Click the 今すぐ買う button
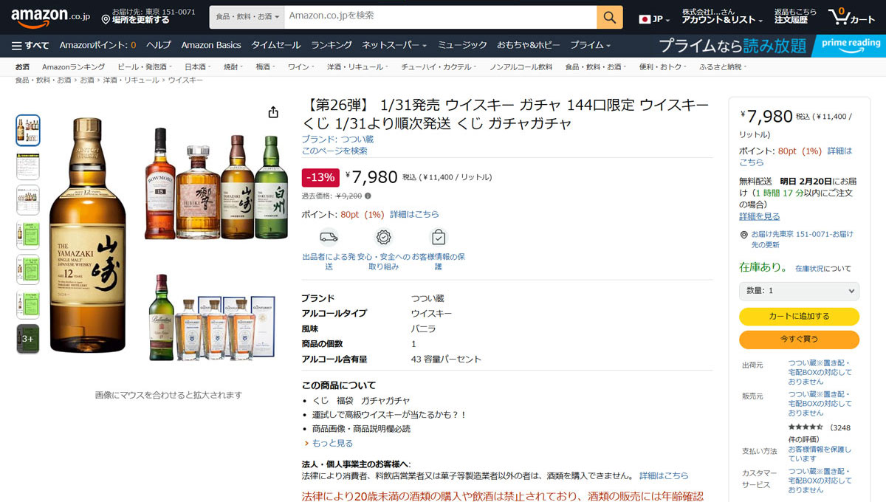Screen dimensions: 886x502 pos(799,340)
